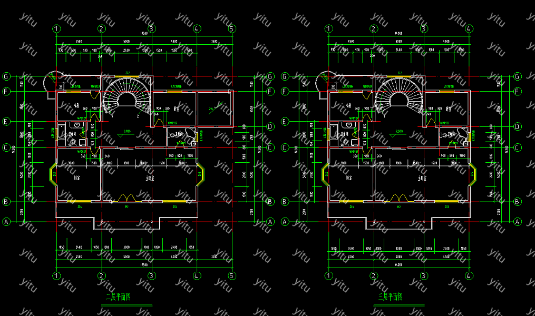Image resolution: width=535 pixels, height=316 pixels.
Task: Click the spiral staircase in 三层平面图
Action: tap(399, 96)
